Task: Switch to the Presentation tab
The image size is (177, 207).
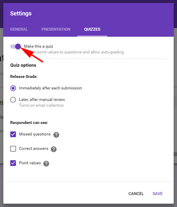Action: [56, 29]
